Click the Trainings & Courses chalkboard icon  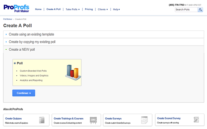[93, 120]
